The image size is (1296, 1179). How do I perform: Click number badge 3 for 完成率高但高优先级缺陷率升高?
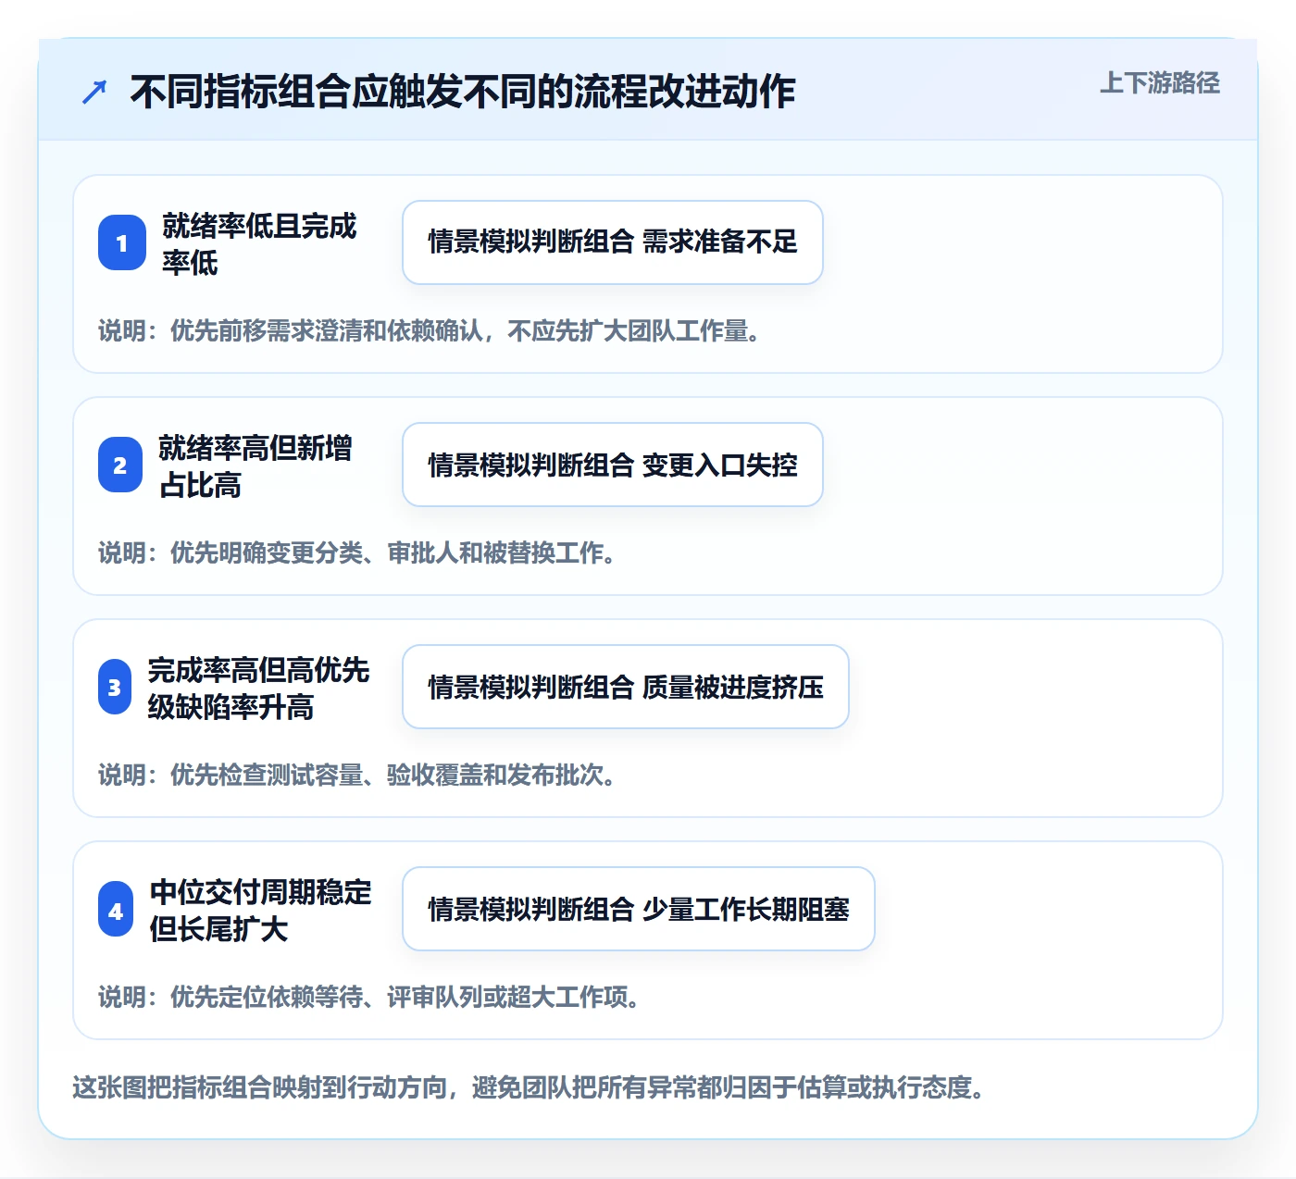115,687
